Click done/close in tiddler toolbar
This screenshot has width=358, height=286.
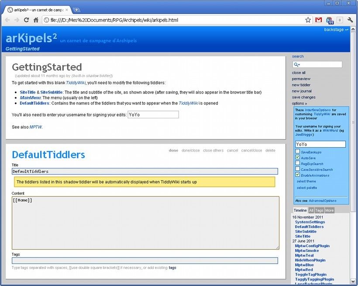click(191, 150)
